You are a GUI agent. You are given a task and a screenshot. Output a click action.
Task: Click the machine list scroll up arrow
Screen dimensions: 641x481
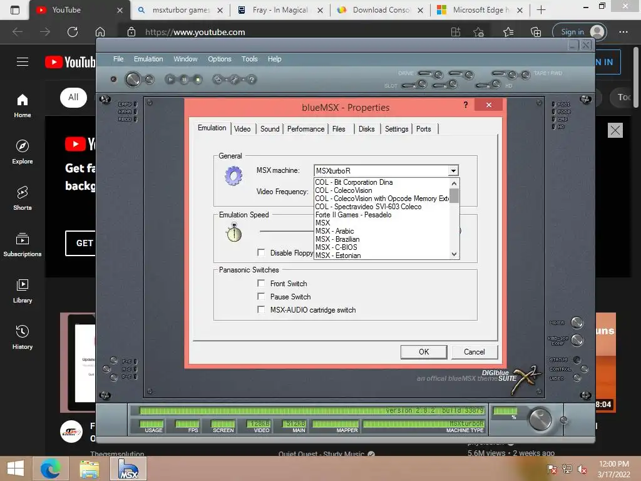[x=454, y=183]
